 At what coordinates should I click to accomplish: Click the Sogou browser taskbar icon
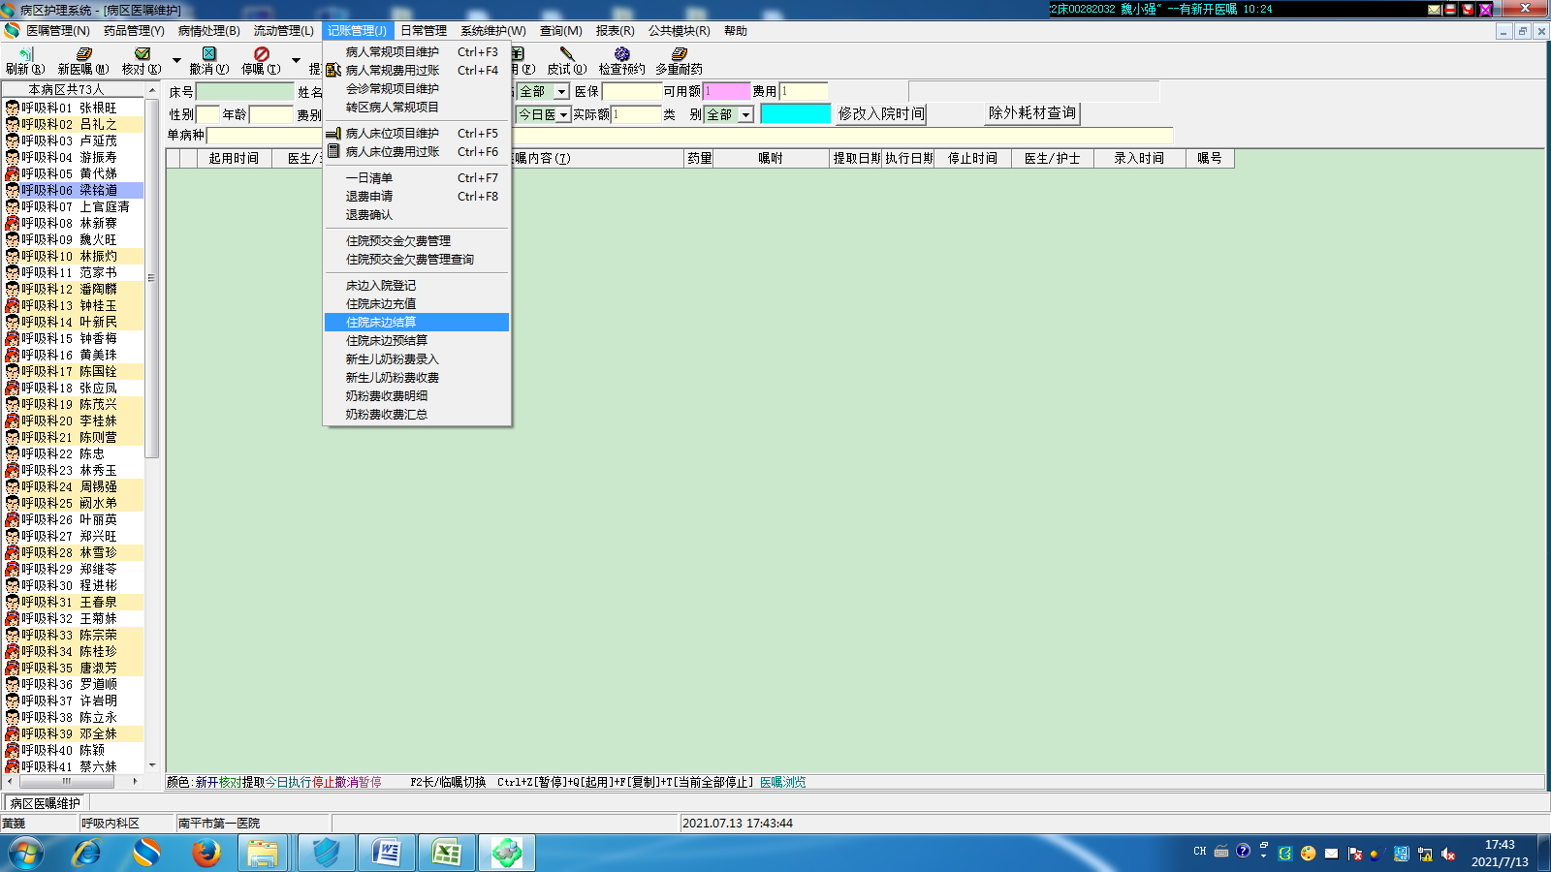click(x=146, y=853)
